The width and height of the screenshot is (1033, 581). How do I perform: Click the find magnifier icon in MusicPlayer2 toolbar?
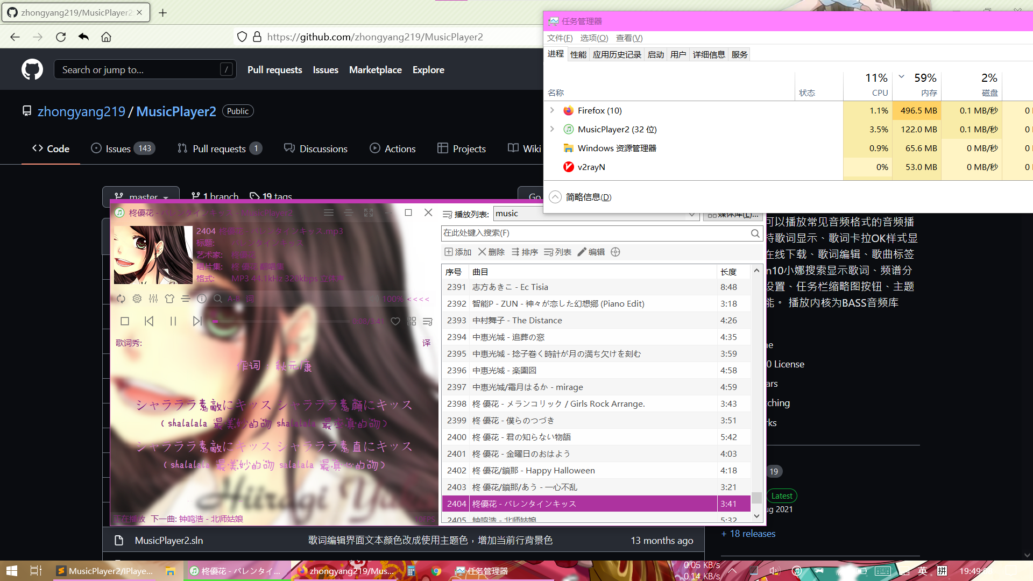[218, 299]
